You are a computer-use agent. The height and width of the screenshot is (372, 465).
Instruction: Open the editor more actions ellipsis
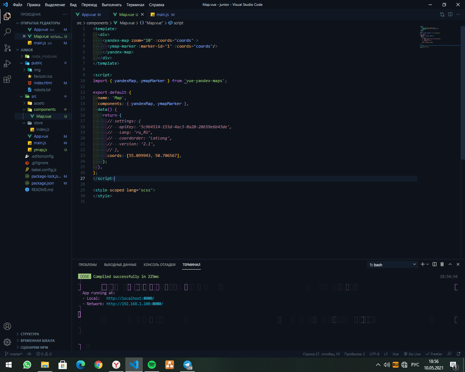point(458,15)
